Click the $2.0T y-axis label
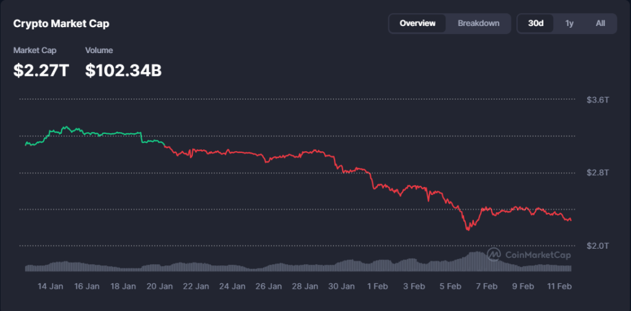631x311 pixels. [x=598, y=246]
